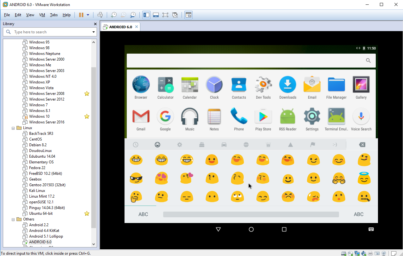
Task: Tap the left ABC keyboard button
Action: (x=143, y=214)
